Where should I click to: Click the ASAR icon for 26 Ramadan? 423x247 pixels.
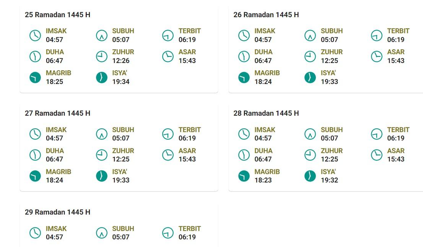click(376, 55)
